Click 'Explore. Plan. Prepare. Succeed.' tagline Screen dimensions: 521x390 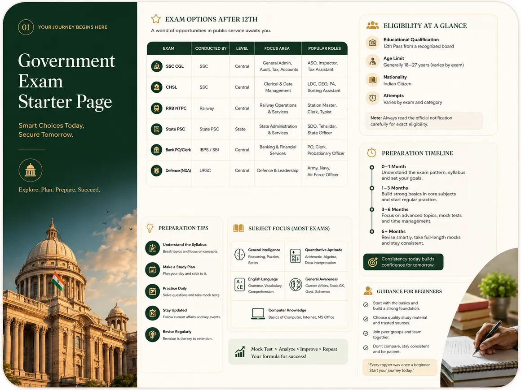click(x=59, y=190)
